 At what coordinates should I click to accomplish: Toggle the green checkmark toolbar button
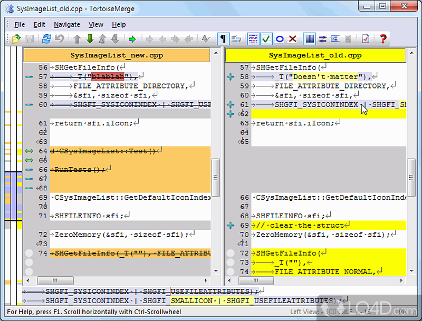click(x=266, y=38)
